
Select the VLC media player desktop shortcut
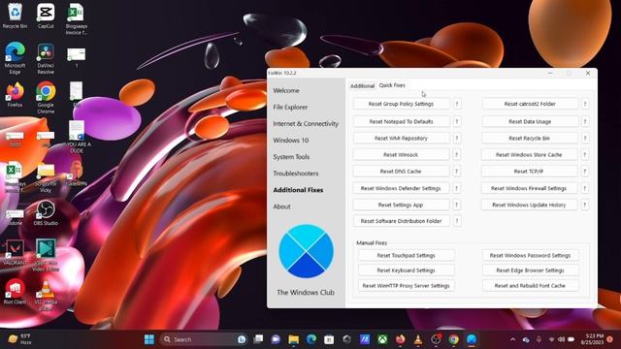point(46,295)
